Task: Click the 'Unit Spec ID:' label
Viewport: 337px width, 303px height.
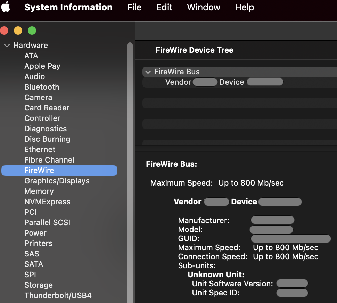Action: [x=215, y=293]
